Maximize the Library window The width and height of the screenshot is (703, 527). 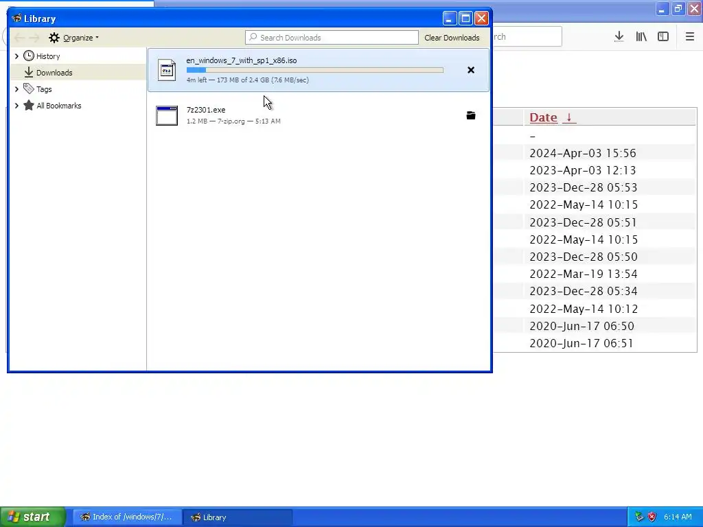click(x=466, y=19)
